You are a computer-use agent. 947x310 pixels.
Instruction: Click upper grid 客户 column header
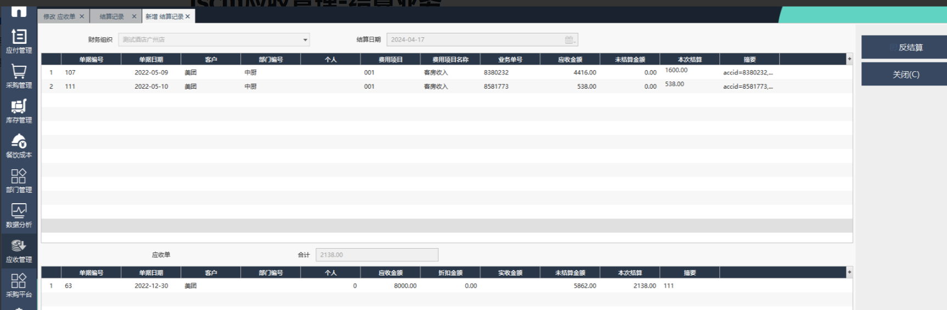coord(211,59)
